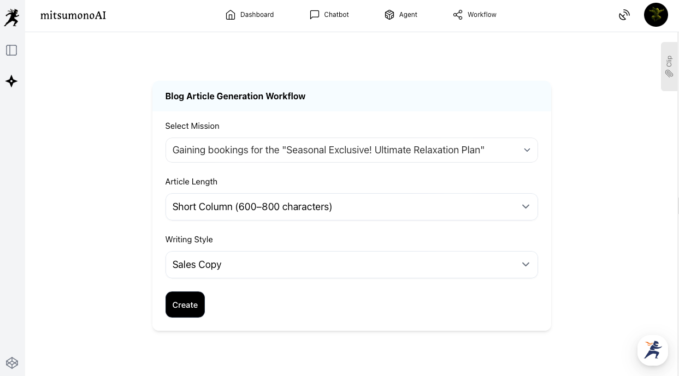Click the Blog Article Generation Workflow heading
The width and height of the screenshot is (679, 376).
coord(235,97)
